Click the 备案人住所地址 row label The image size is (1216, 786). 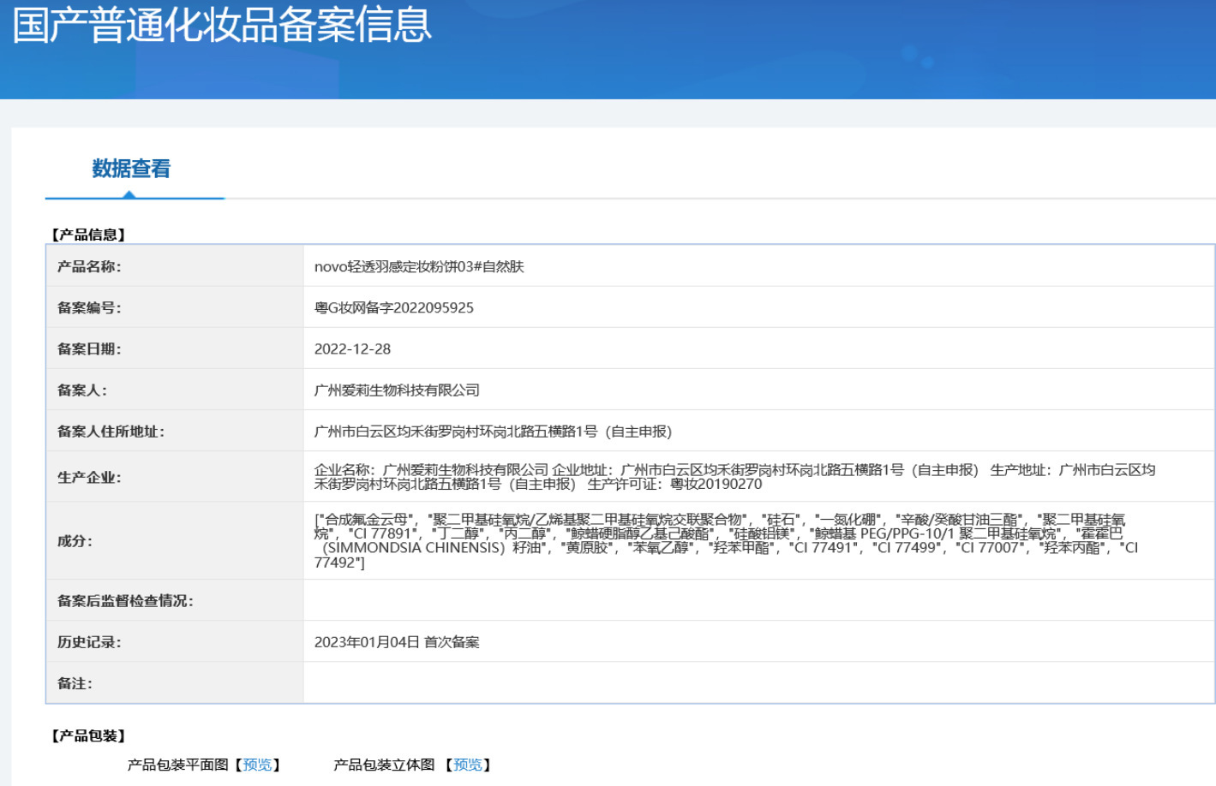point(111,431)
